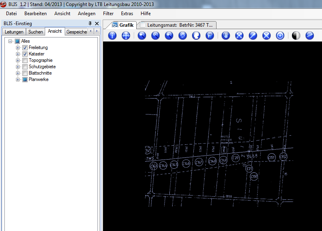Expand the Kataster tree node
The image size is (322, 231).
(x=18, y=54)
